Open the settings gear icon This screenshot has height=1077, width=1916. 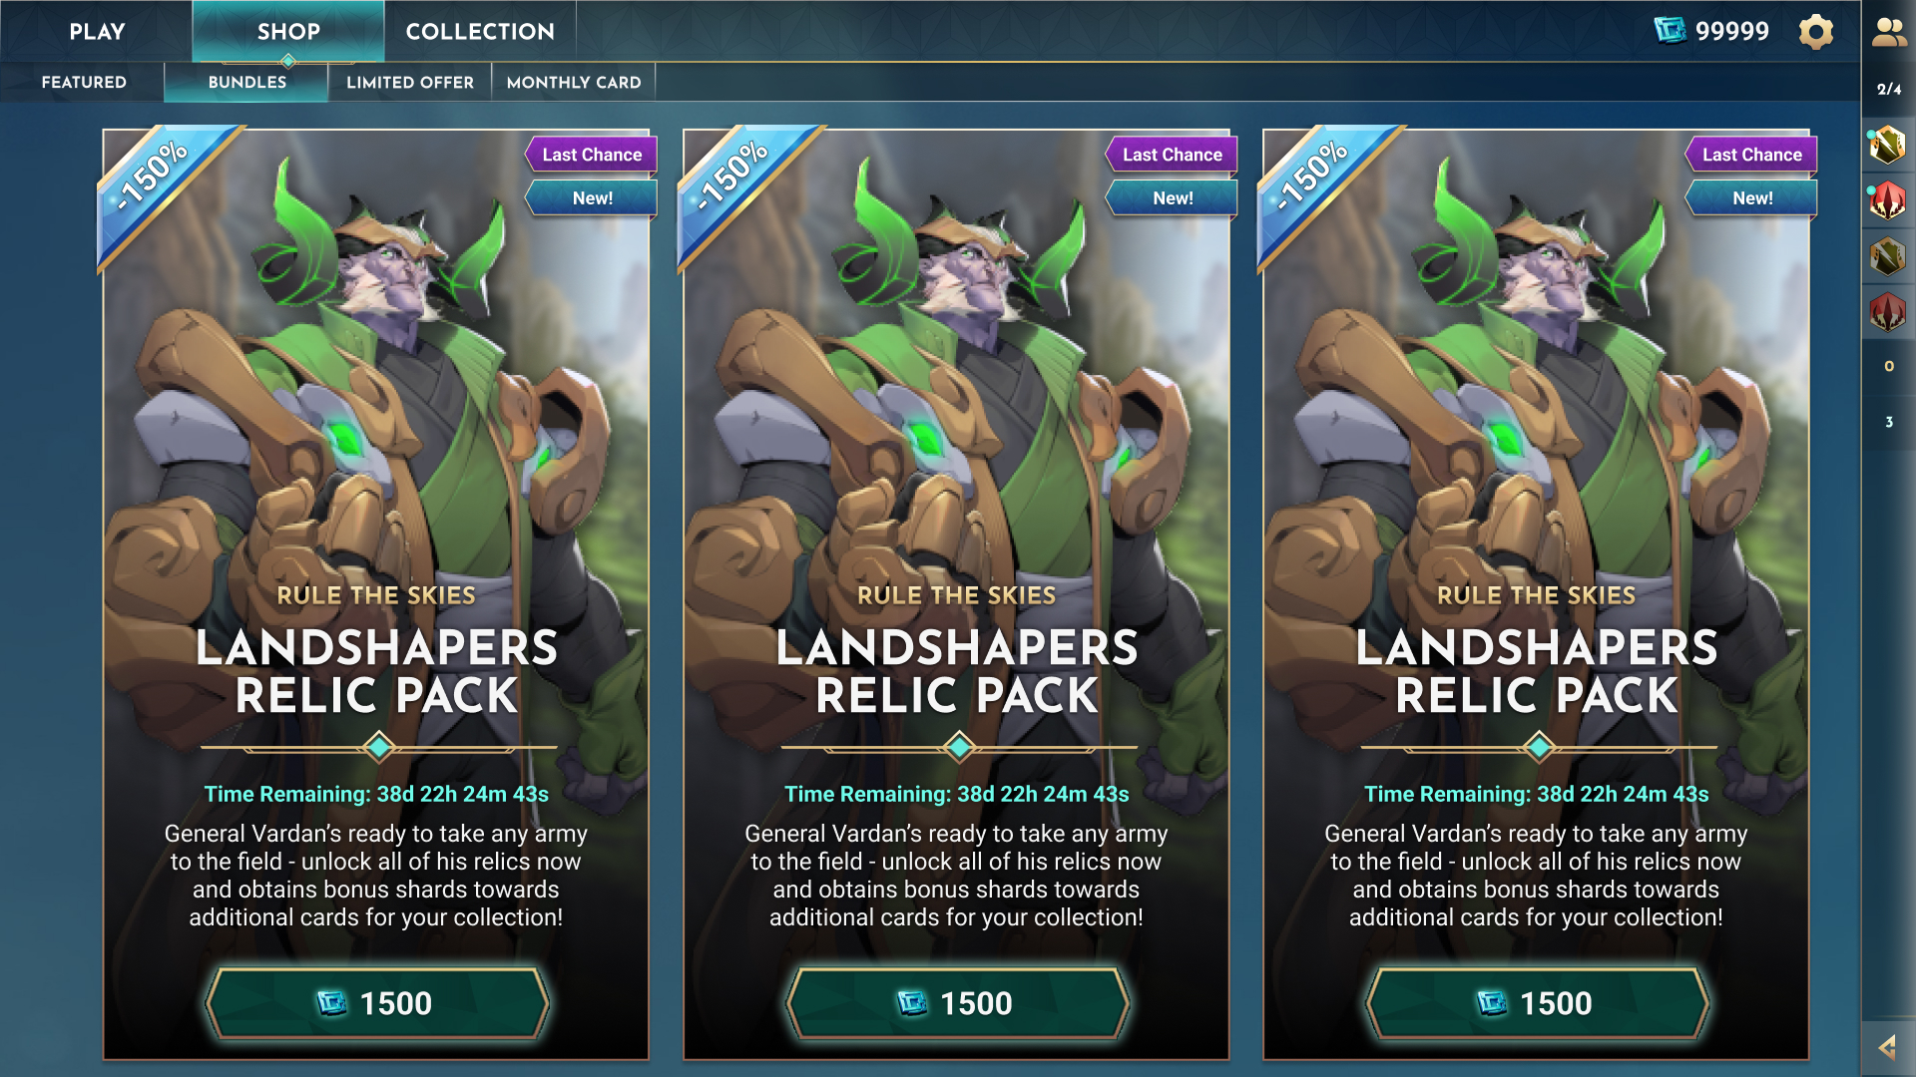1816,32
